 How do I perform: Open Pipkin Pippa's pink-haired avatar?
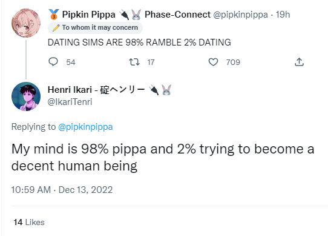tap(26, 23)
